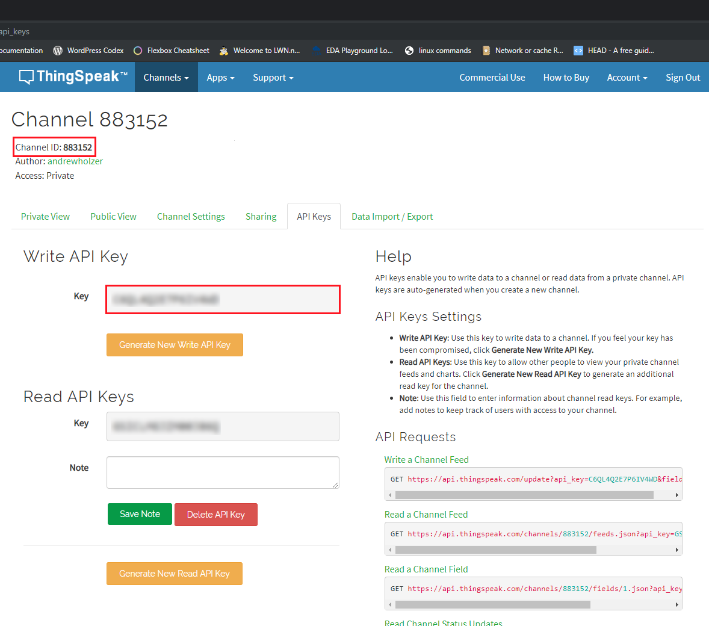The image size is (709, 626).
Task: Click the fields/1.json GET request URL
Action: click(x=545, y=589)
